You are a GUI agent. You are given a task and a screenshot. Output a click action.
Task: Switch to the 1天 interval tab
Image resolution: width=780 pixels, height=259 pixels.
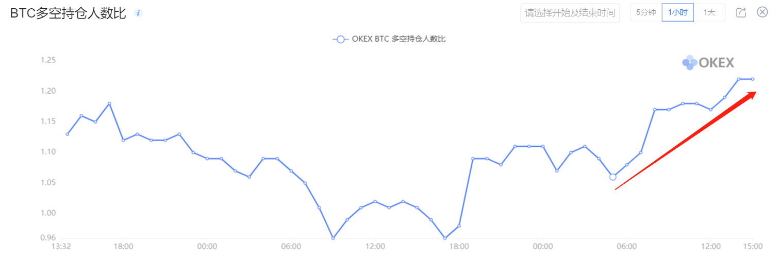point(709,12)
